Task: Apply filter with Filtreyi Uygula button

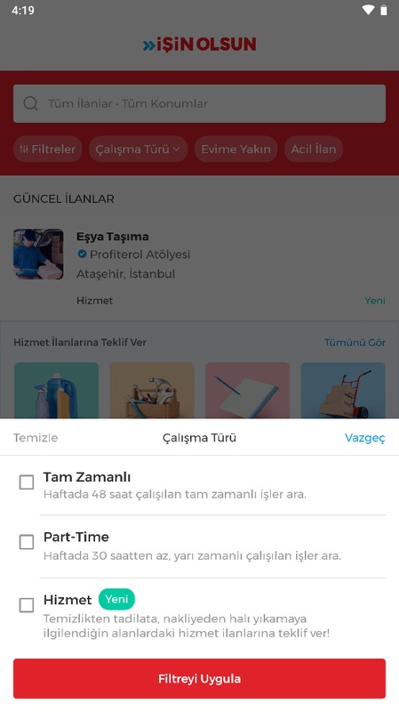Action: [x=199, y=678]
